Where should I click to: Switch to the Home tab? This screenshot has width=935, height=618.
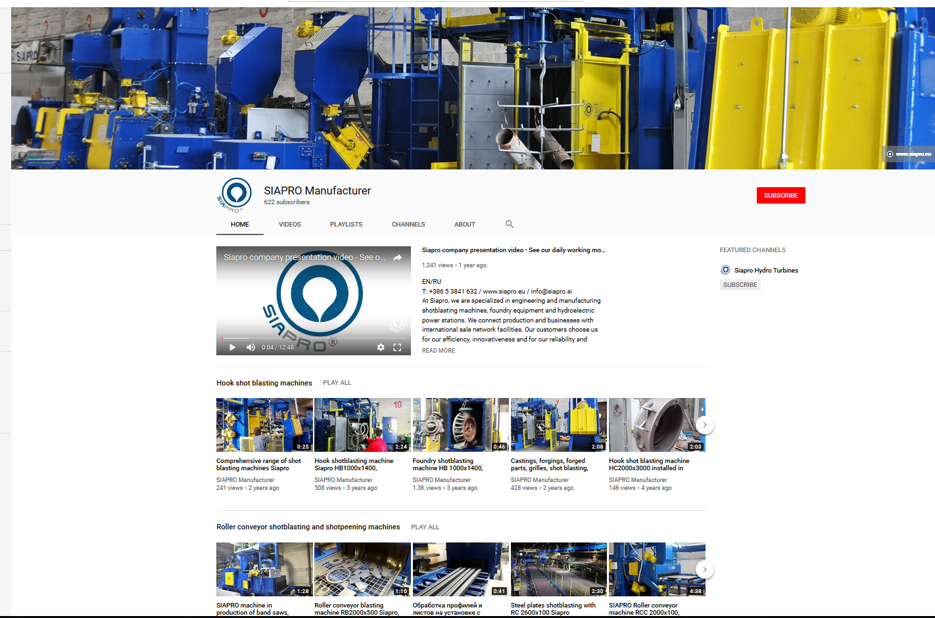click(240, 225)
